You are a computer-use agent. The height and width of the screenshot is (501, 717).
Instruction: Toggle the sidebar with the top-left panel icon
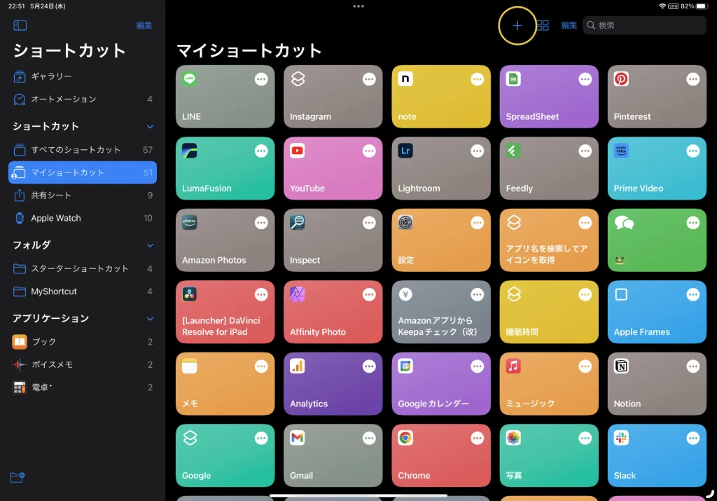click(x=20, y=25)
